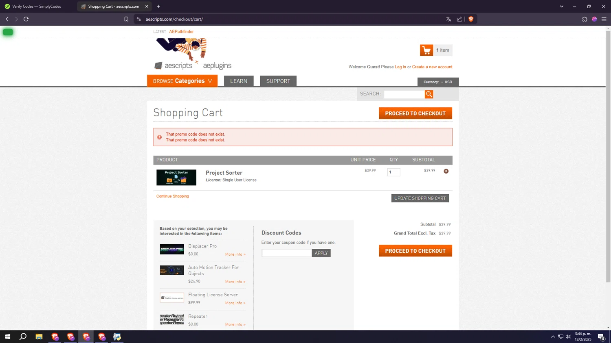The image size is (611, 343).
Task: Click the browser forward arrow
Action: click(16, 19)
